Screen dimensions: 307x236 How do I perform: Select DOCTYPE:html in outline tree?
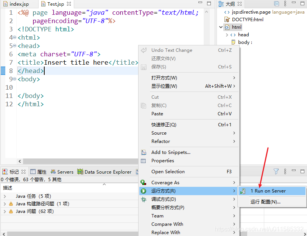pyautogui.click(x=248, y=20)
